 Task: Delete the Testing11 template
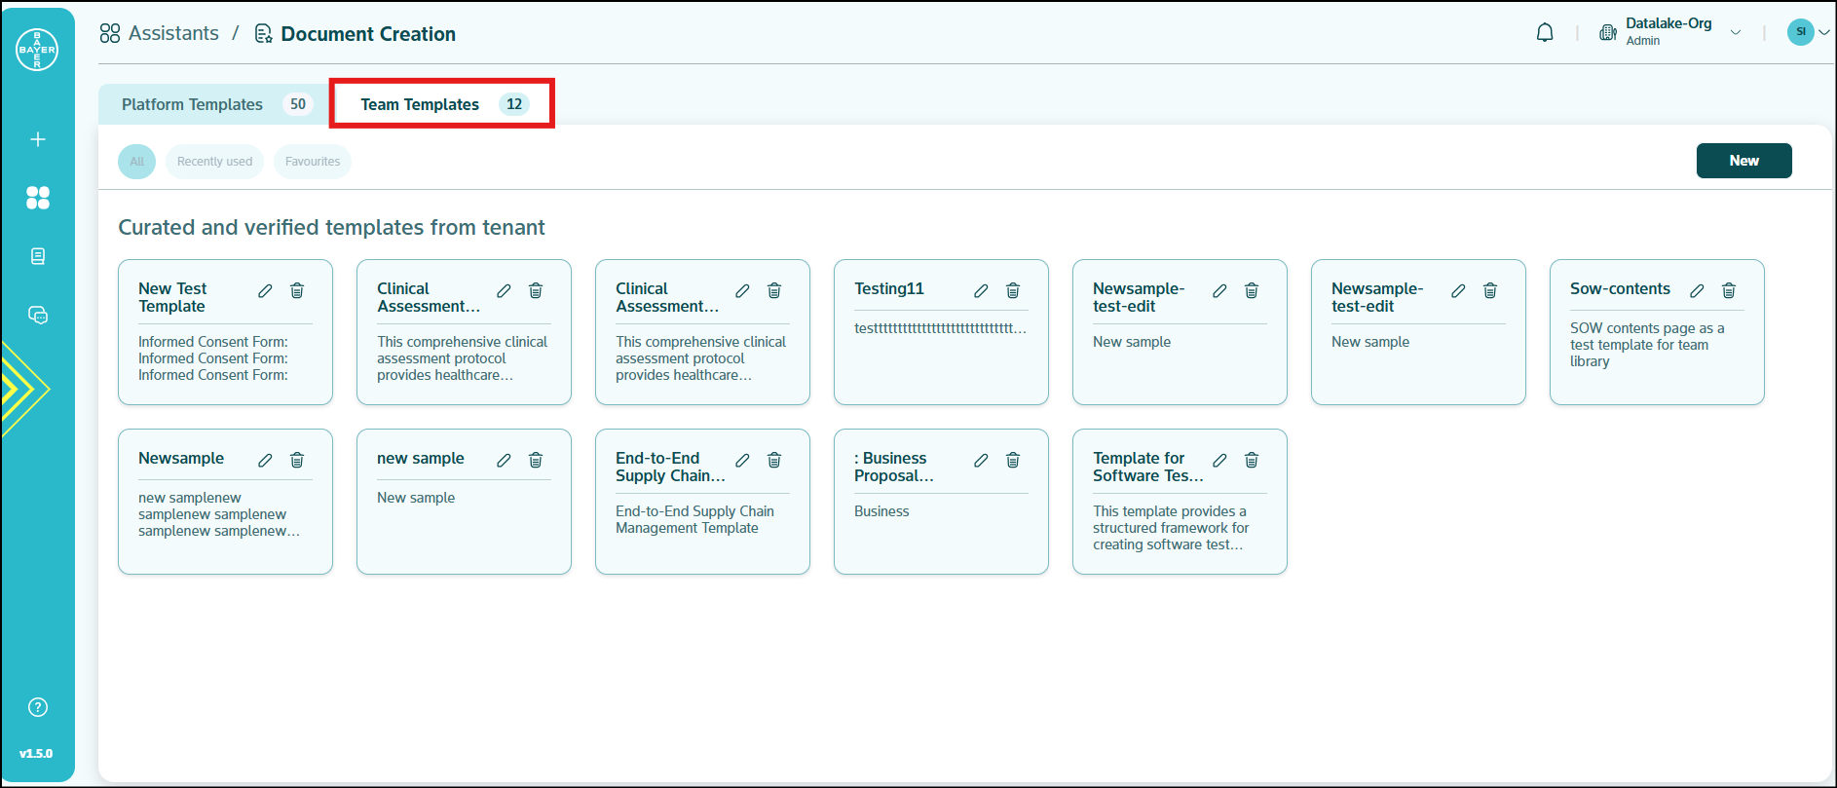(x=1013, y=291)
